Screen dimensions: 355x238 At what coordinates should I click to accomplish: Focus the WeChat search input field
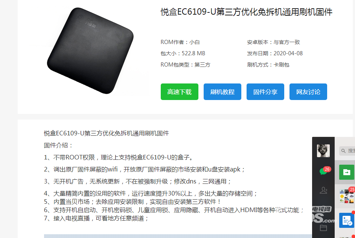347,151
